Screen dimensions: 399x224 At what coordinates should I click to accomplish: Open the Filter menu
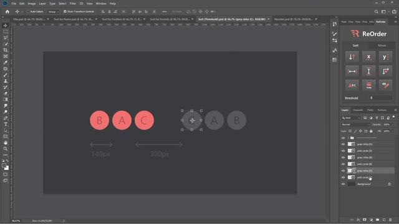[x=73, y=4]
